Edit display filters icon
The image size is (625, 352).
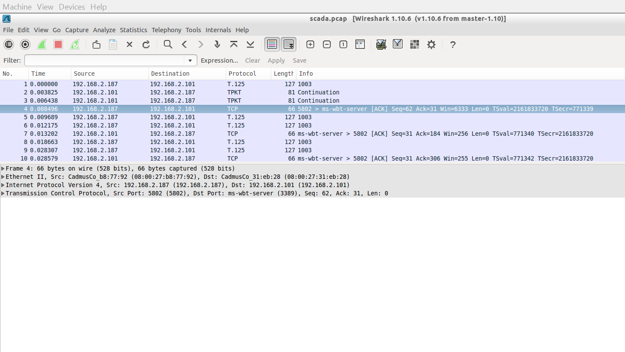point(398,44)
